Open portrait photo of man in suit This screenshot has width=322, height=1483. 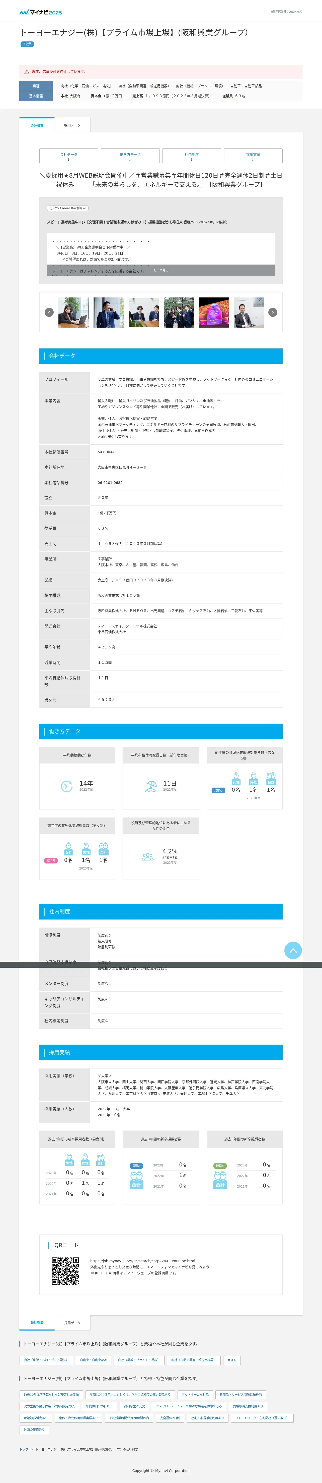tap(249, 312)
